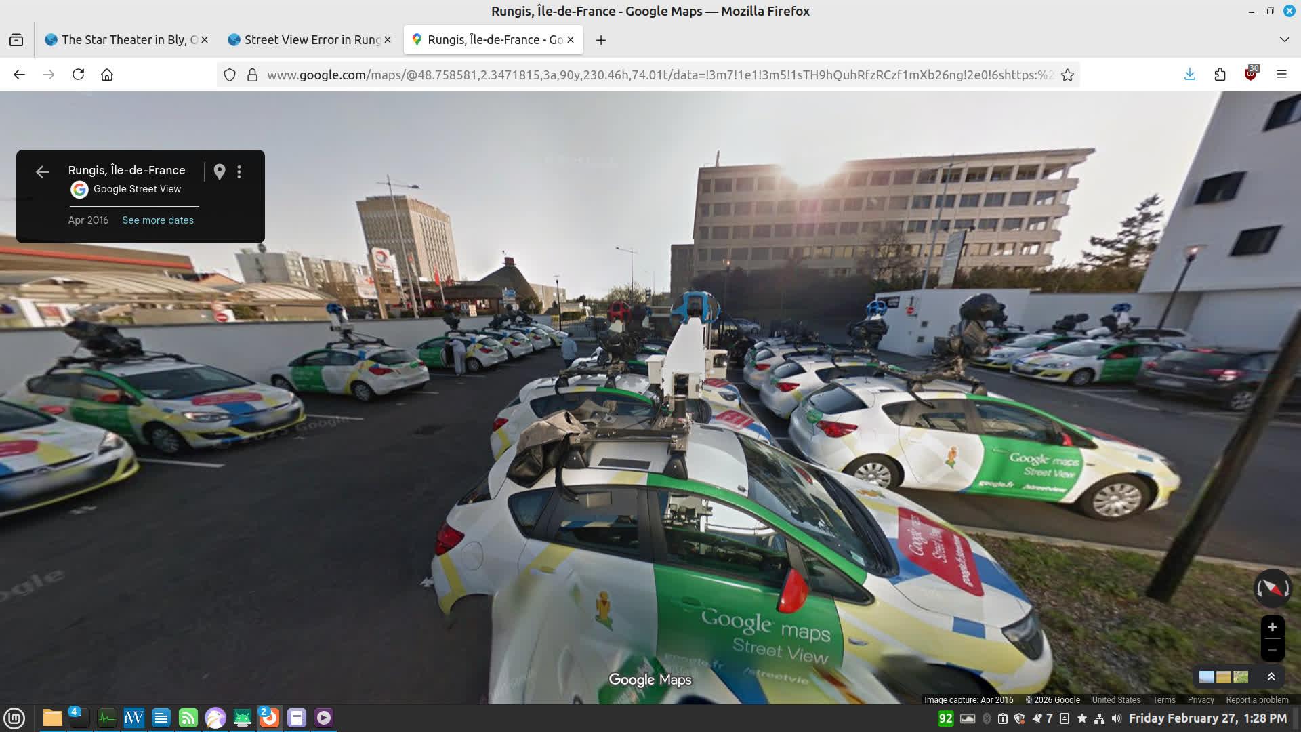Click Report a problem link

[1257, 700]
